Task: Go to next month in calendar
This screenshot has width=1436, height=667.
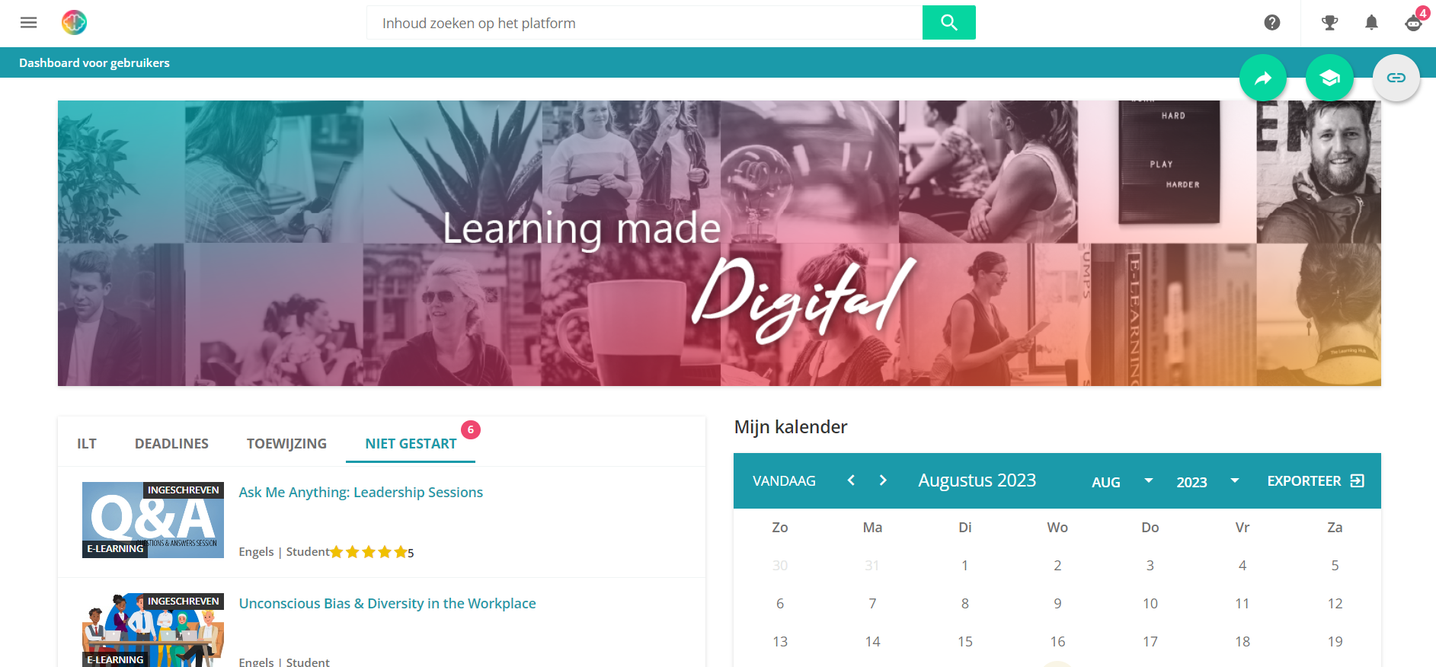Action: coord(883,480)
